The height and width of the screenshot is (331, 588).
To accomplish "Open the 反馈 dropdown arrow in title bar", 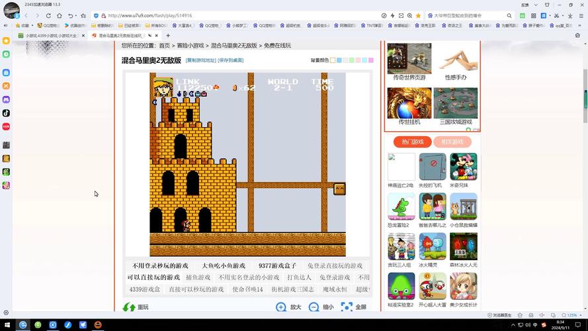I will (x=536, y=5).
